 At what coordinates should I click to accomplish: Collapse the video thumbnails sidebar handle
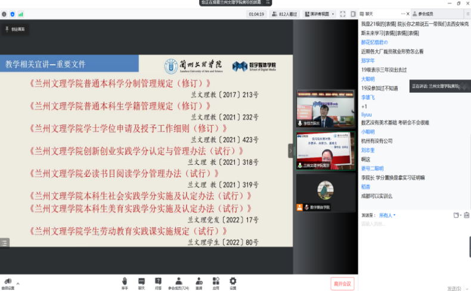(291, 151)
